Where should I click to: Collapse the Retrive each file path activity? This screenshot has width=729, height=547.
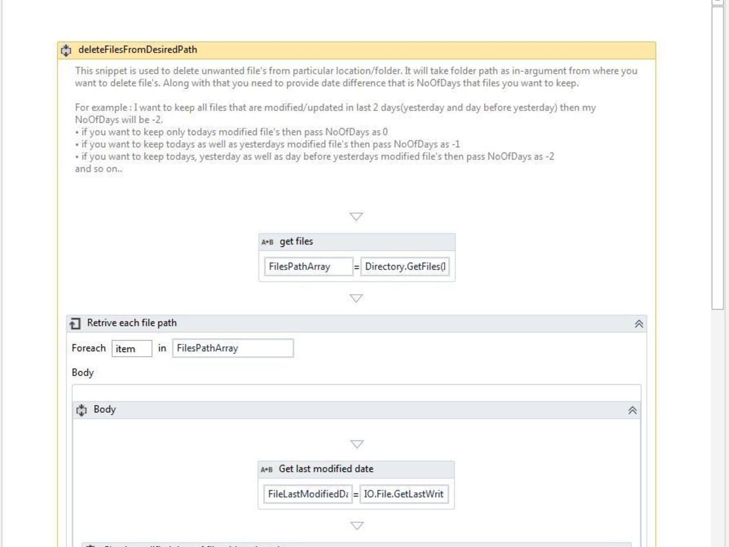tap(639, 324)
